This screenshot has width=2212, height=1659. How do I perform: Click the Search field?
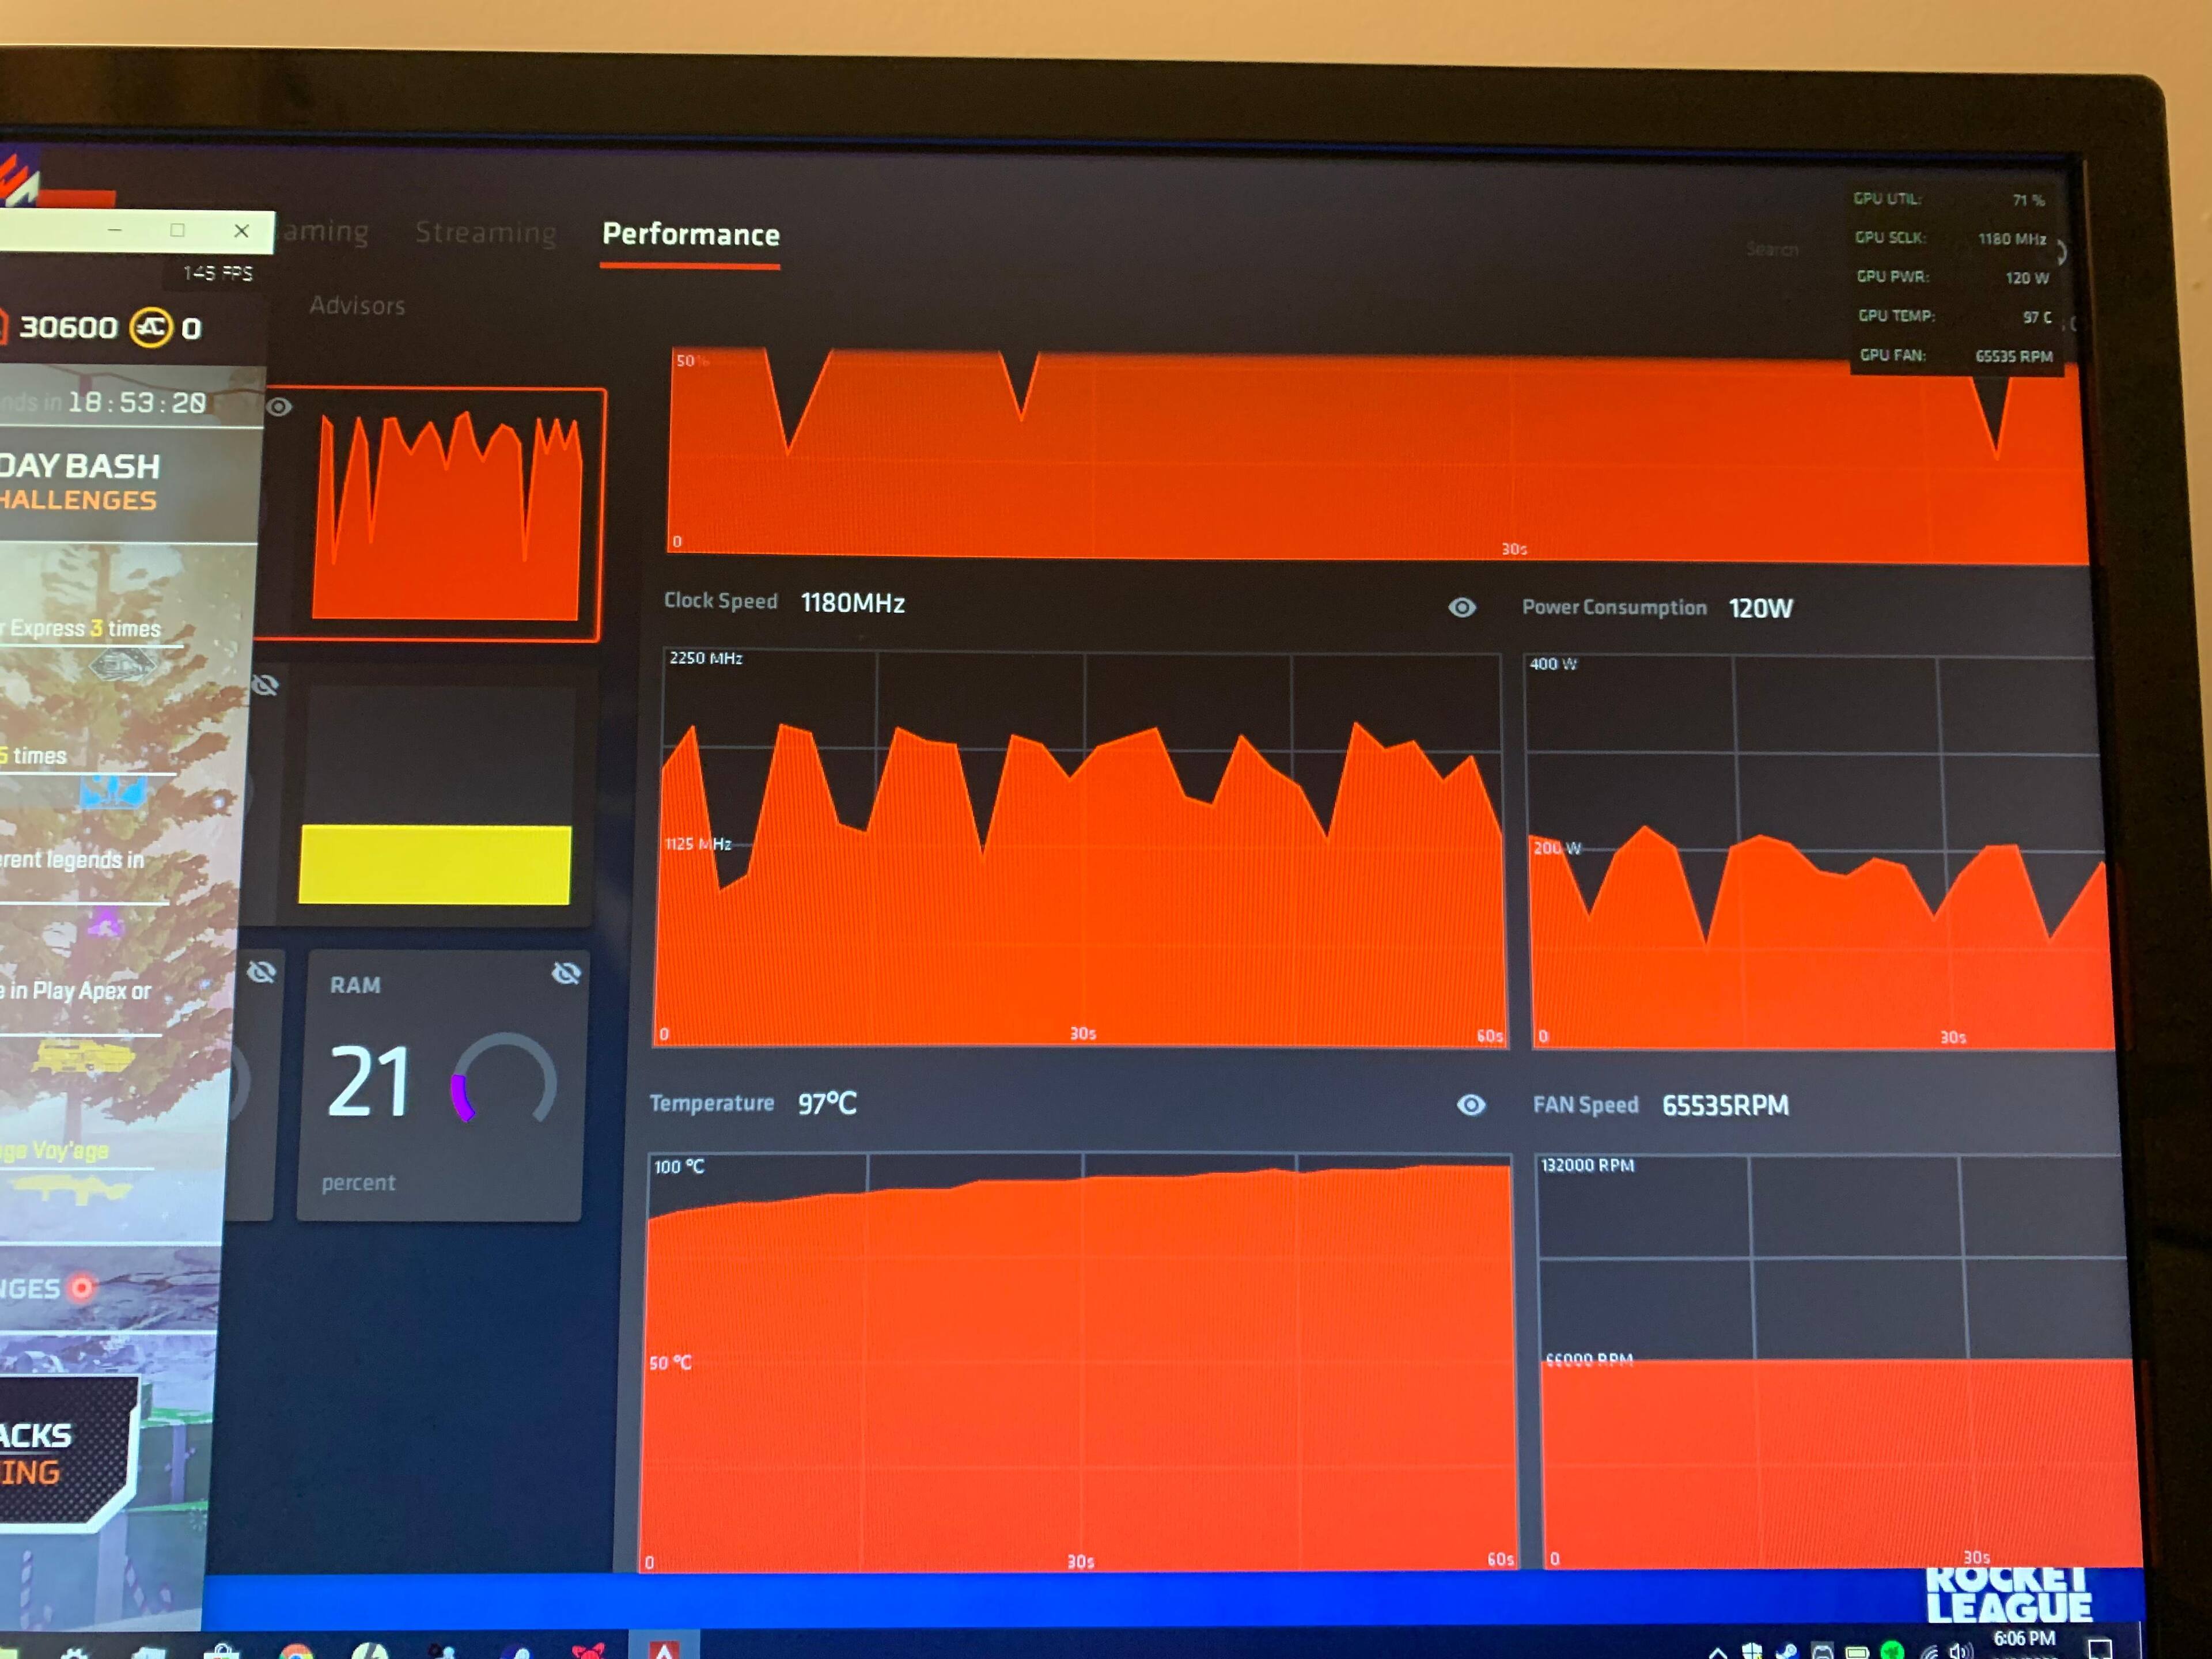pos(1771,249)
